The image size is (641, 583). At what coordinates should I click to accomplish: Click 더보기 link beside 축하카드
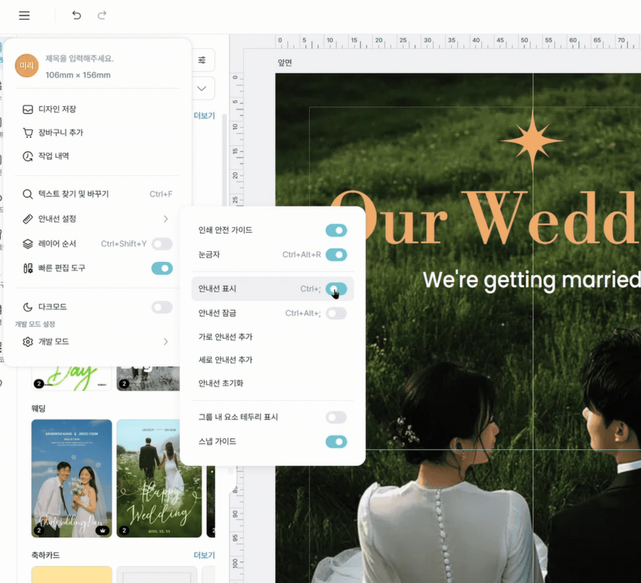coord(204,555)
